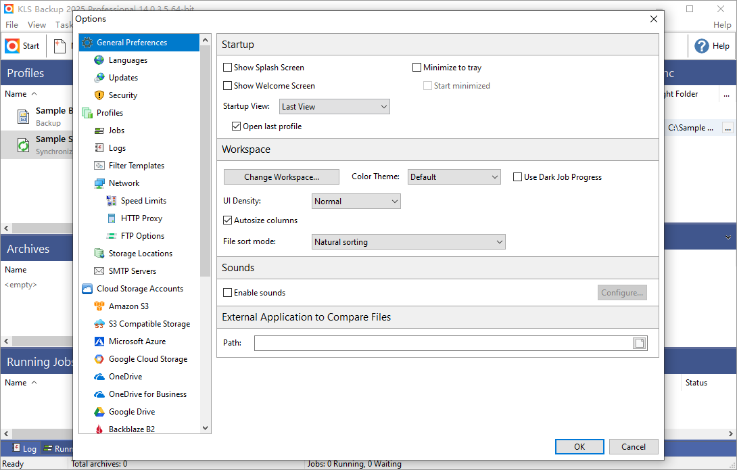737x470 pixels.
Task: Click the FTP Options icon
Action: coord(112,236)
